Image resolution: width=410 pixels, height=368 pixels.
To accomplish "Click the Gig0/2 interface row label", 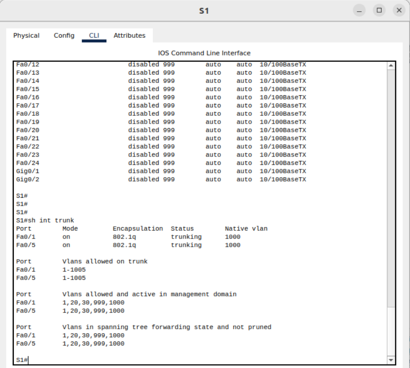I will coord(27,179).
